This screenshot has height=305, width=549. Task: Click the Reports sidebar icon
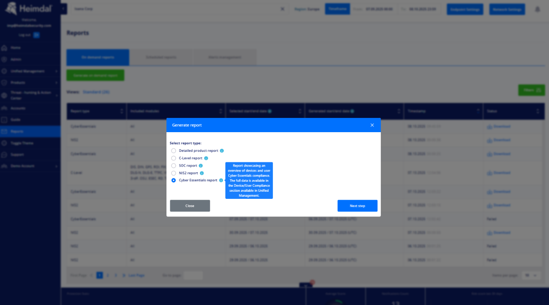[x=4, y=132]
